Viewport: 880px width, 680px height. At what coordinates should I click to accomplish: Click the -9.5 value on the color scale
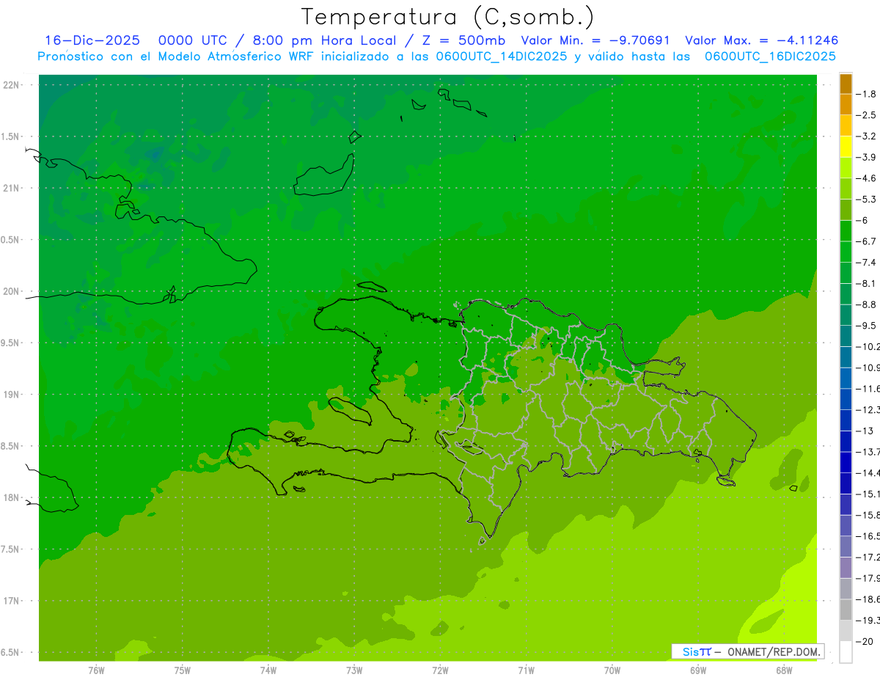(867, 325)
